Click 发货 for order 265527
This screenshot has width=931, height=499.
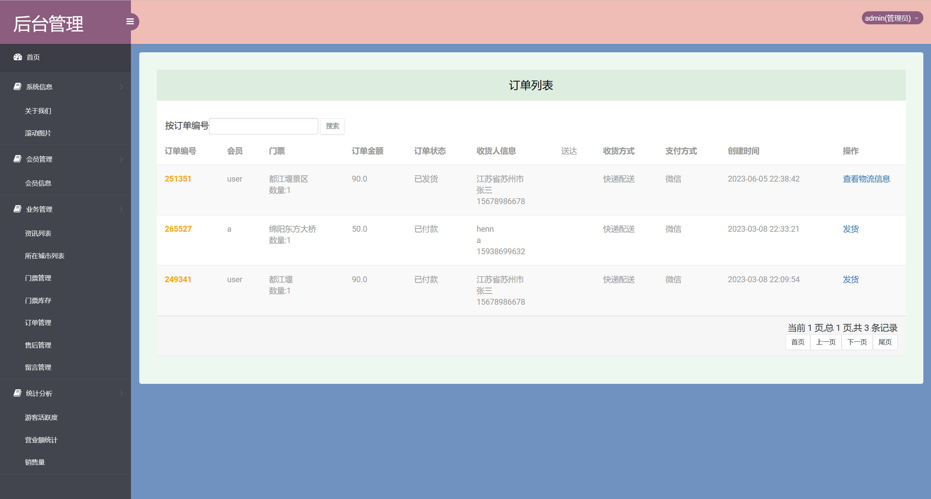pyautogui.click(x=850, y=229)
